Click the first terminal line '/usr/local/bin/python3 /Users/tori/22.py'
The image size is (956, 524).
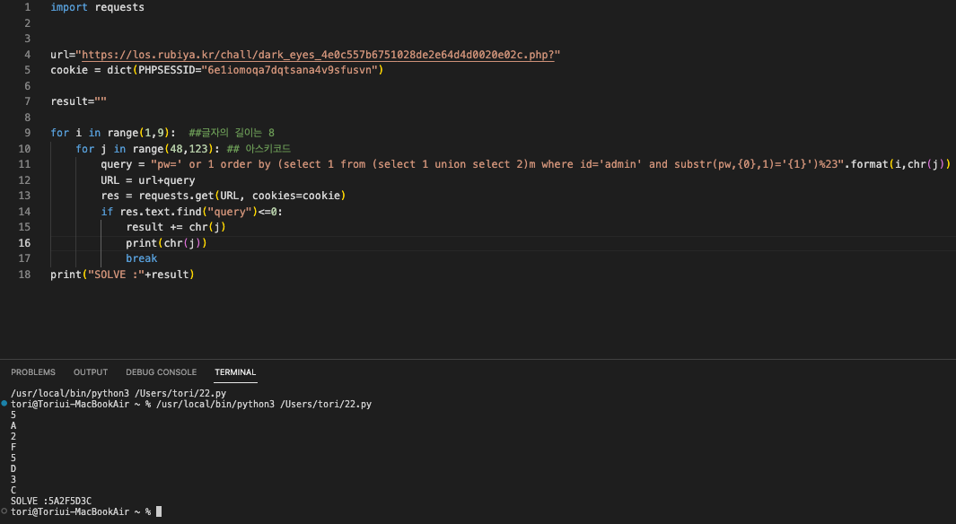point(118,394)
